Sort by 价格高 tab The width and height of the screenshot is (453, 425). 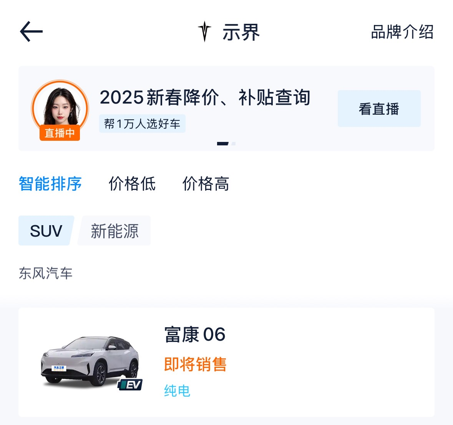[206, 184]
